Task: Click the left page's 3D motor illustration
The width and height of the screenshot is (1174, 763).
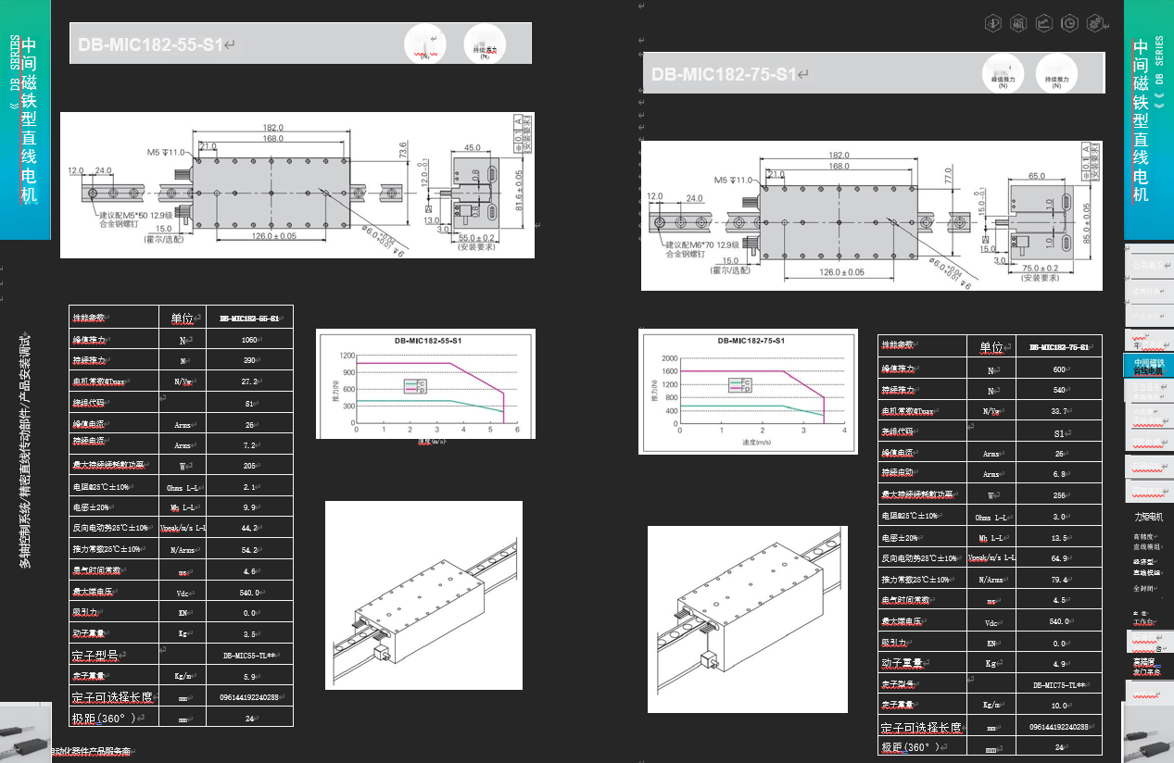Action: coord(423,595)
